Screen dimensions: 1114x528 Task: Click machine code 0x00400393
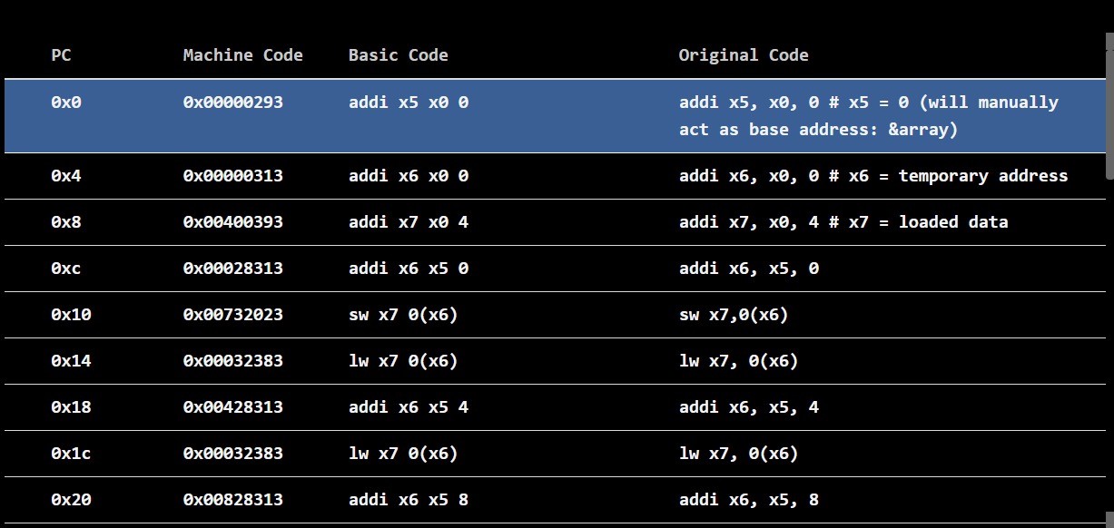tap(232, 222)
